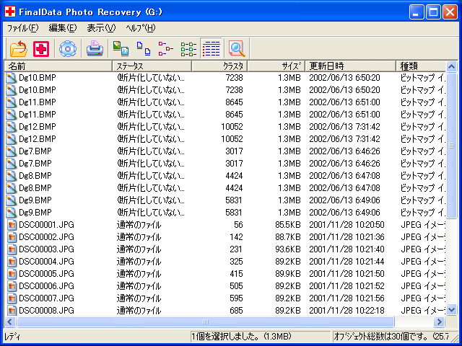Viewport: 462px width, 346px height.
Task: Click status bar text 1個を選択しました。
Action: tap(227, 337)
